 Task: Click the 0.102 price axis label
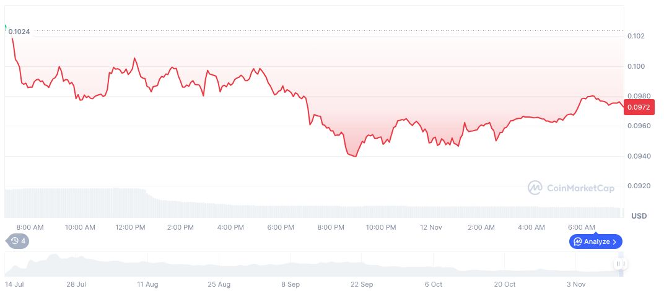click(x=636, y=36)
